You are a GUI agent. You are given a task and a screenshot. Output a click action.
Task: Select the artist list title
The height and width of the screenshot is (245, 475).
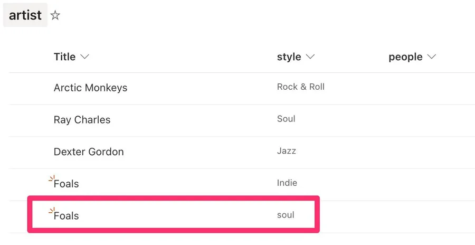[25, 15]
